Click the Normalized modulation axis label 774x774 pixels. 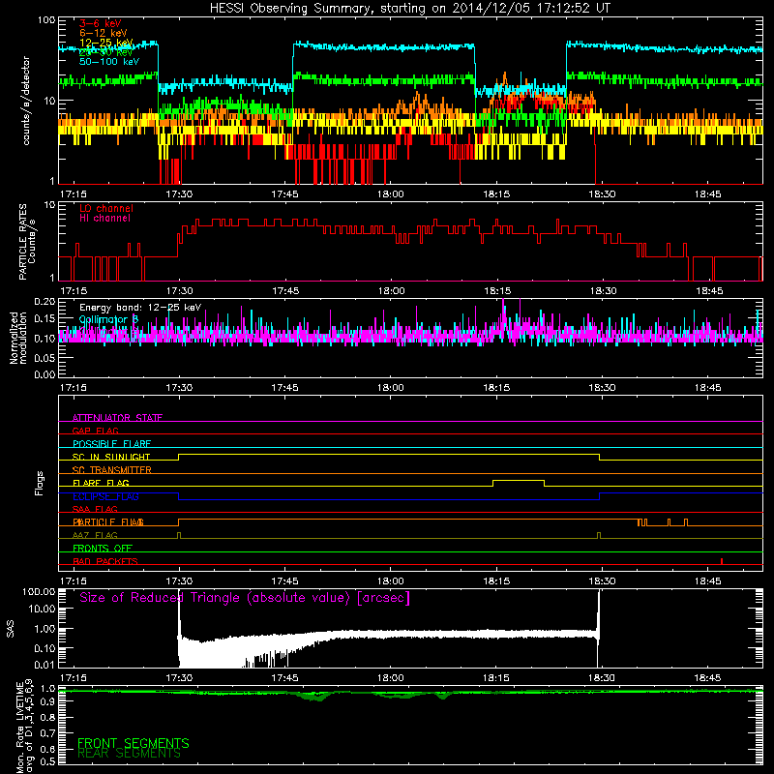click(18, 338)
